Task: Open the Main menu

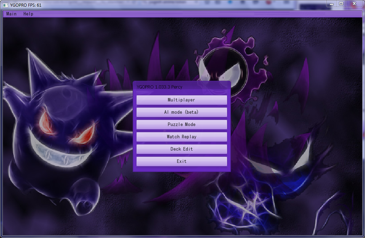Action: coord(11,14)
